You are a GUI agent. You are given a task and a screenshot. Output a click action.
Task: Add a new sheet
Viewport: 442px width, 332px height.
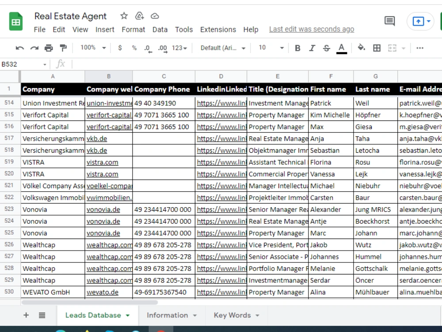[26, 315]
